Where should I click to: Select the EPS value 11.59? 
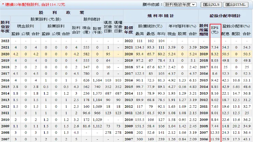coord(215,139)
